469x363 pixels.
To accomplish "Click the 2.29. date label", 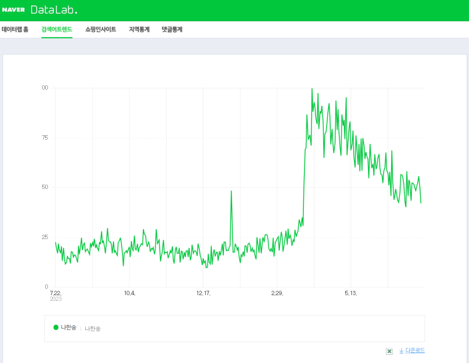I will tap(277, 293).
